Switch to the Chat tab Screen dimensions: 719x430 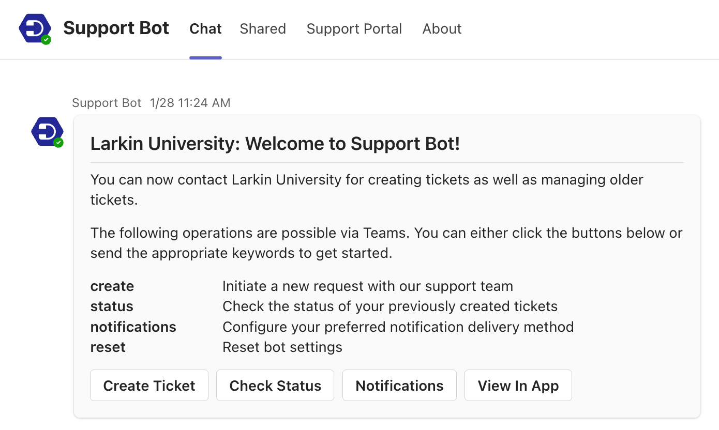tap(205, 29)
